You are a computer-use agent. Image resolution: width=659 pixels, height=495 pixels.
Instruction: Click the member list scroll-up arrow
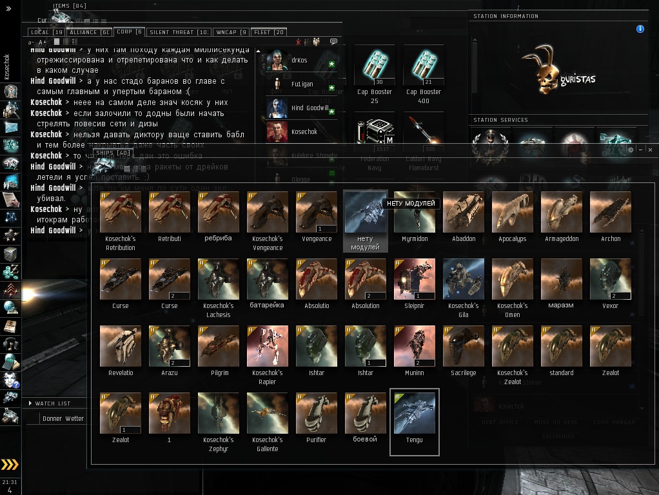258,52
